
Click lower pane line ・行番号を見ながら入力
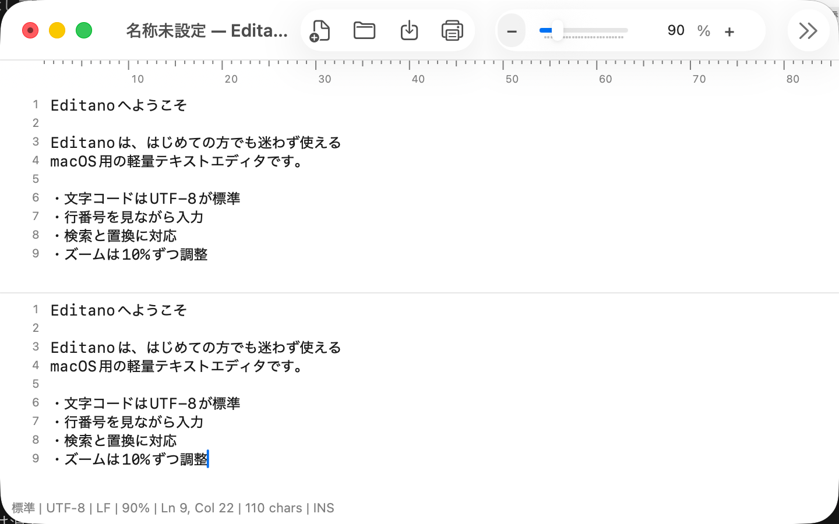coord(127,422)
